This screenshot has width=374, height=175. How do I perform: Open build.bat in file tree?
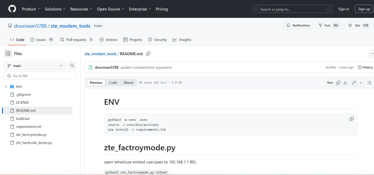[23, 119]
